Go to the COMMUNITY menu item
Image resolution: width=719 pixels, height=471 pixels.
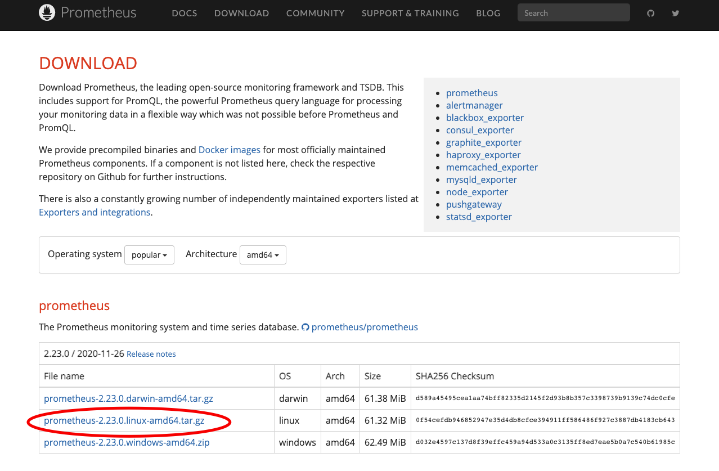(x=315, y=13)
